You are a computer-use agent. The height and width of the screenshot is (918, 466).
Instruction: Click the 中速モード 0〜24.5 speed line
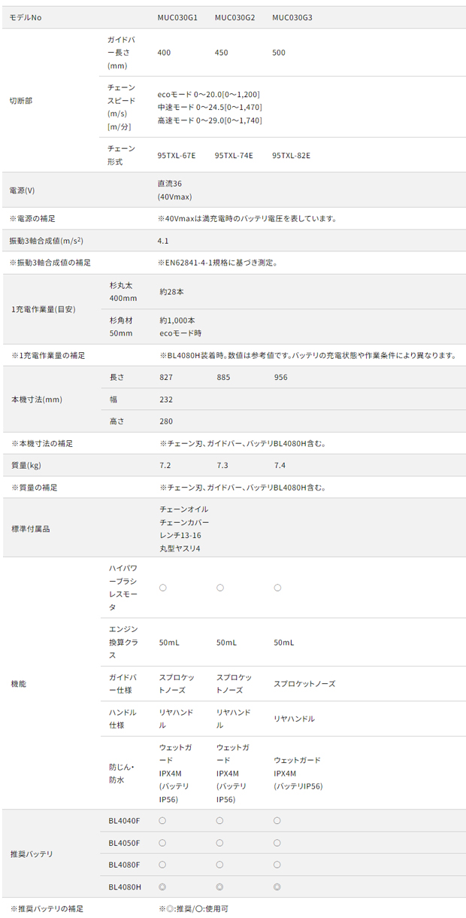point(210,107)
